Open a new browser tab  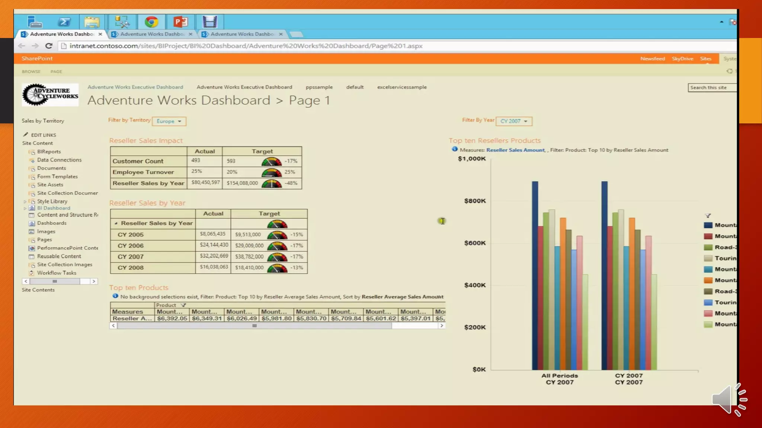pos(296,34)
